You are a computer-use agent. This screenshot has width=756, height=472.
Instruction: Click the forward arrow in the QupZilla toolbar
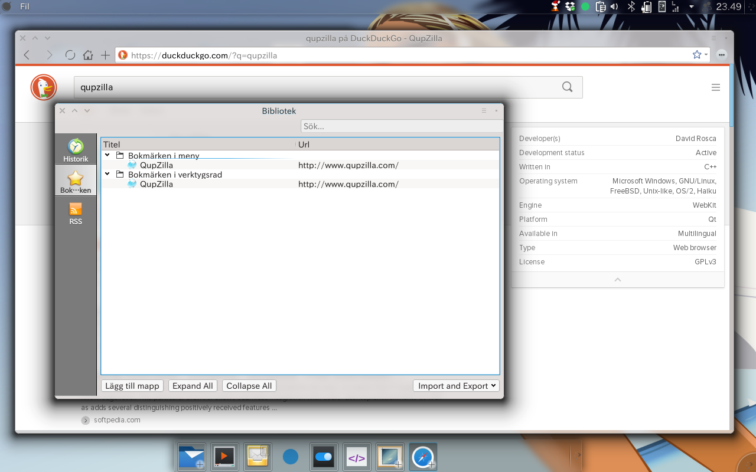pos(49,55)
